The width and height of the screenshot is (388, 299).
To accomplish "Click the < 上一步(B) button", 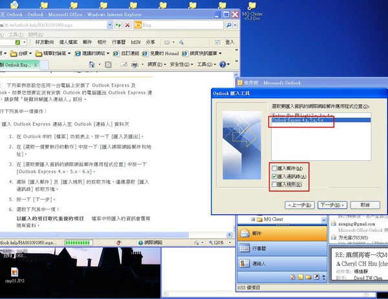I will tap(299, 205).
